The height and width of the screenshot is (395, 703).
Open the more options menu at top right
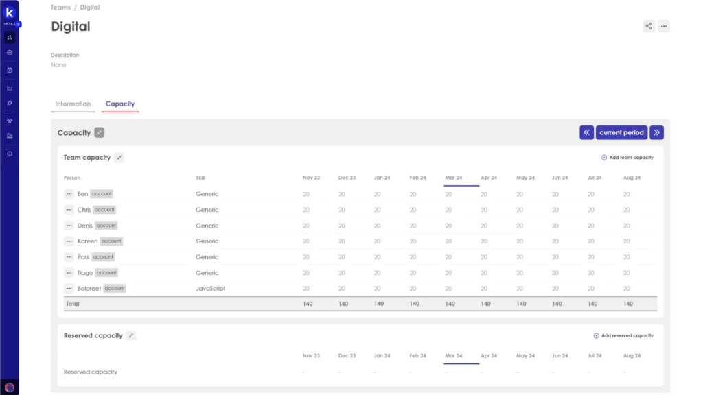coord(664,26)
